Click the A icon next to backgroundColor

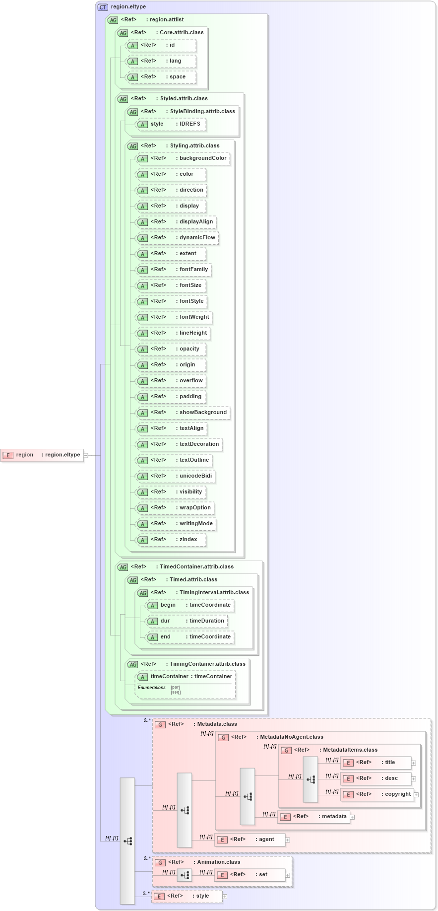coord(142,159)
